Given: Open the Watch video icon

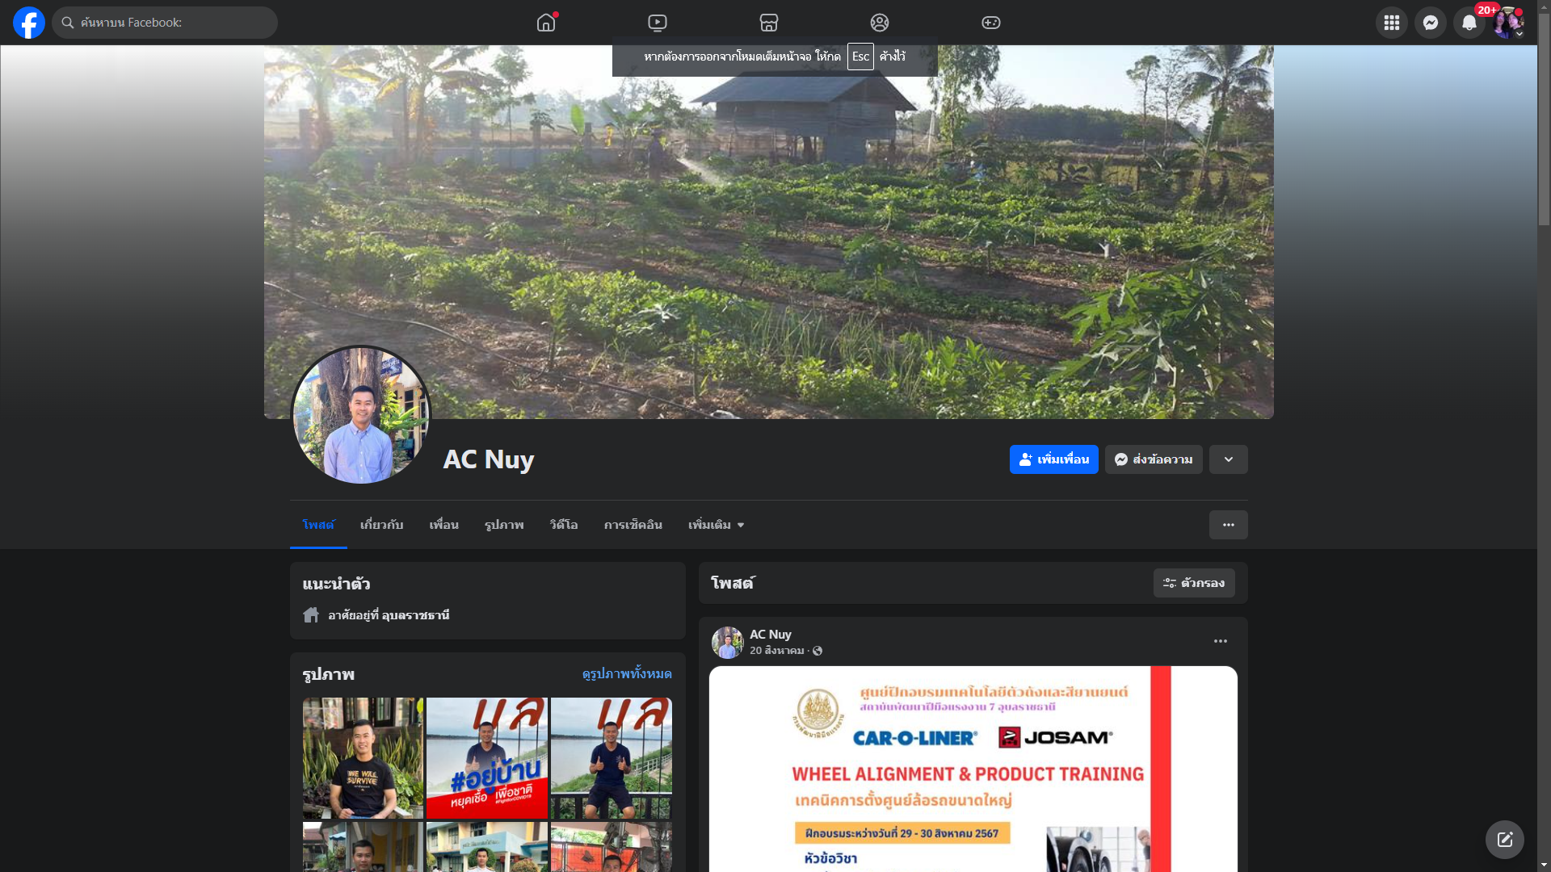Looking at the screenshot, I should (x=658, y=23).
